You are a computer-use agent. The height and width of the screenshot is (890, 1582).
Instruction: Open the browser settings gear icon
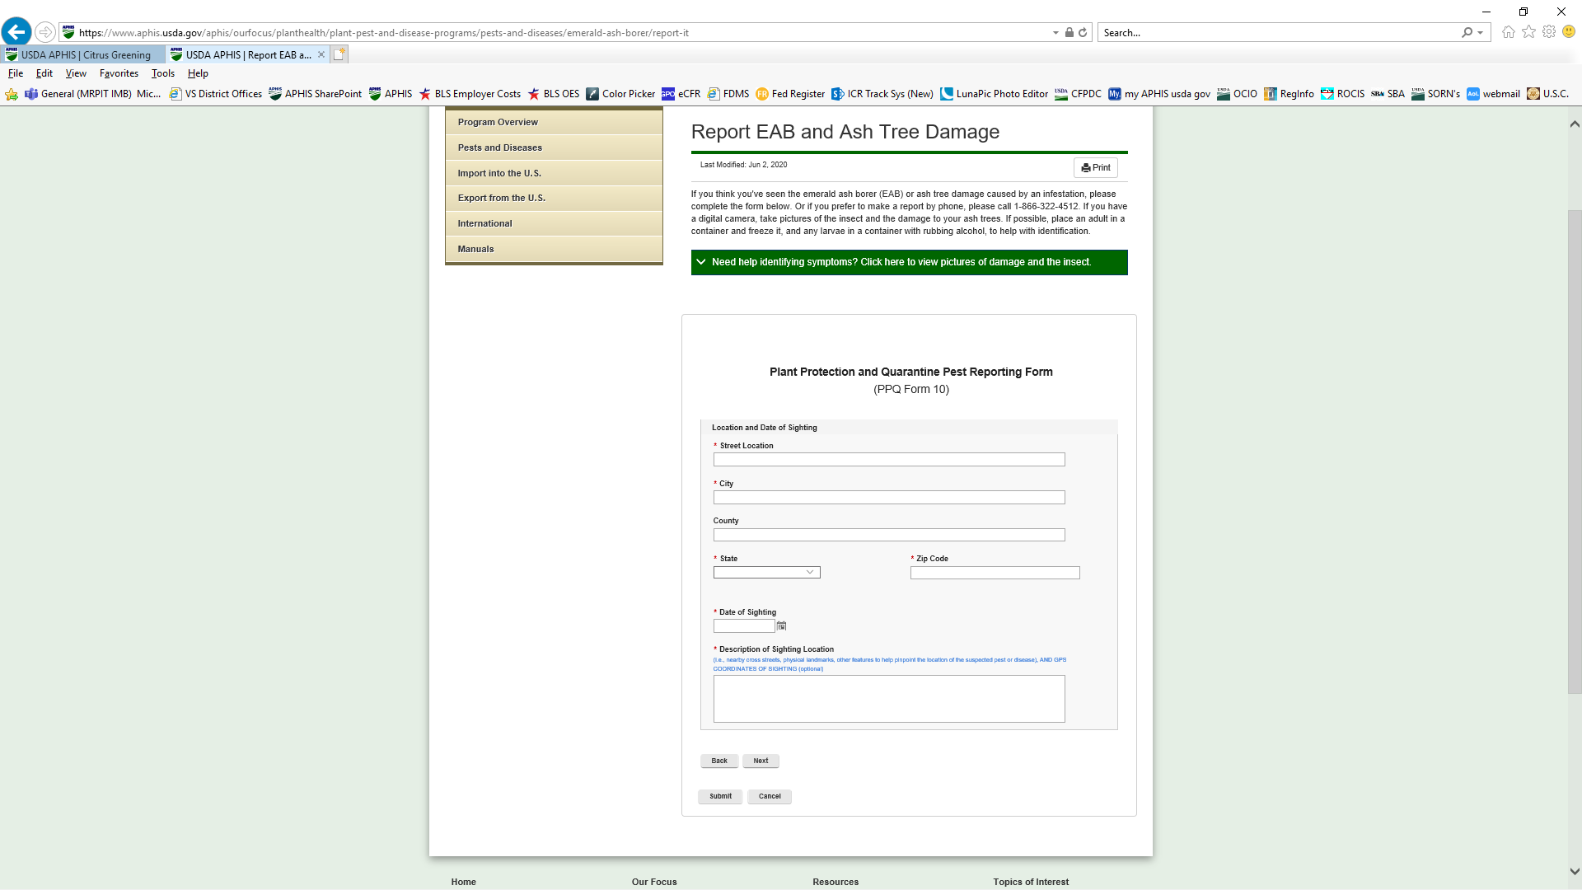[1549, 32]
